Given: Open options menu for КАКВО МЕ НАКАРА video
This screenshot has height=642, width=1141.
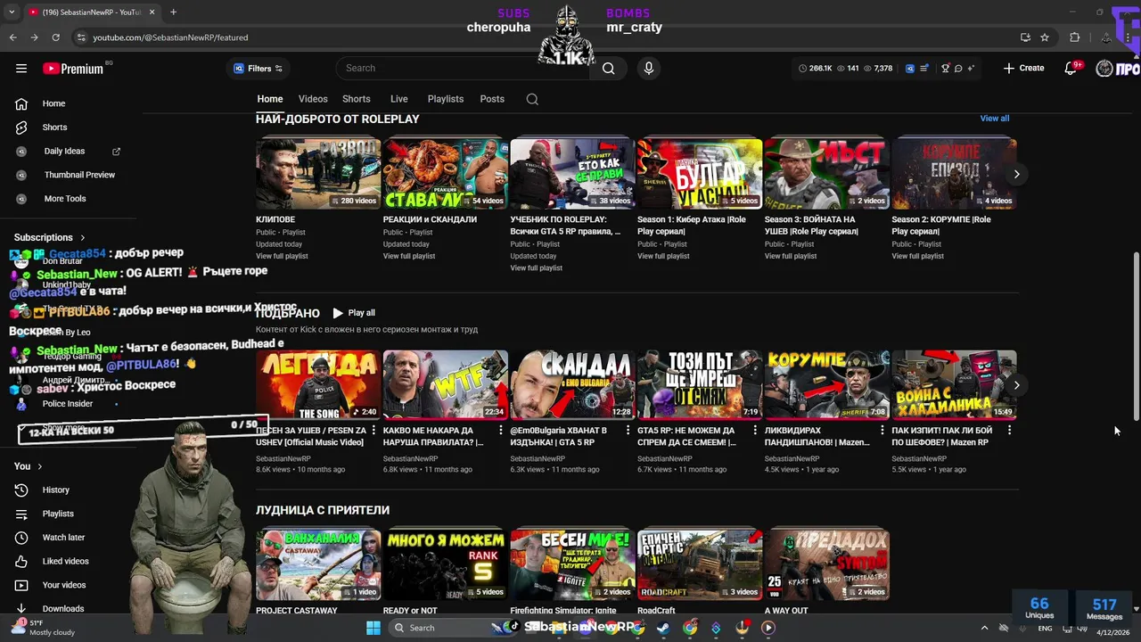Looking at the screenshot, I should [501, 430].
